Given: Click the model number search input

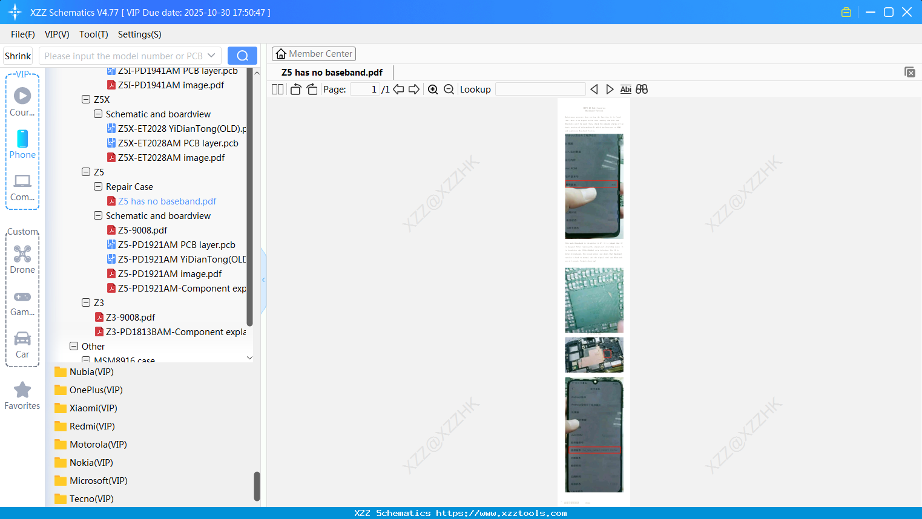Looking at the screenshot, I should coord(123,56).
